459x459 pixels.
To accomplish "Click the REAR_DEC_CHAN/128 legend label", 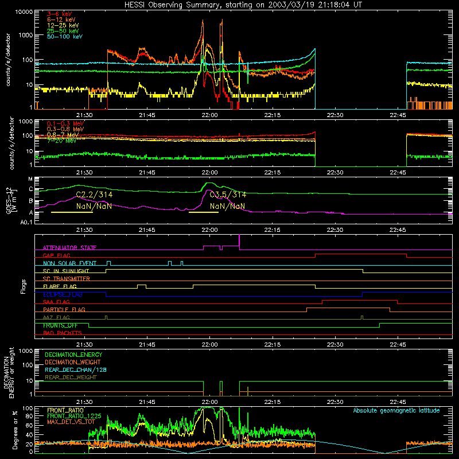I will (76, 369).
